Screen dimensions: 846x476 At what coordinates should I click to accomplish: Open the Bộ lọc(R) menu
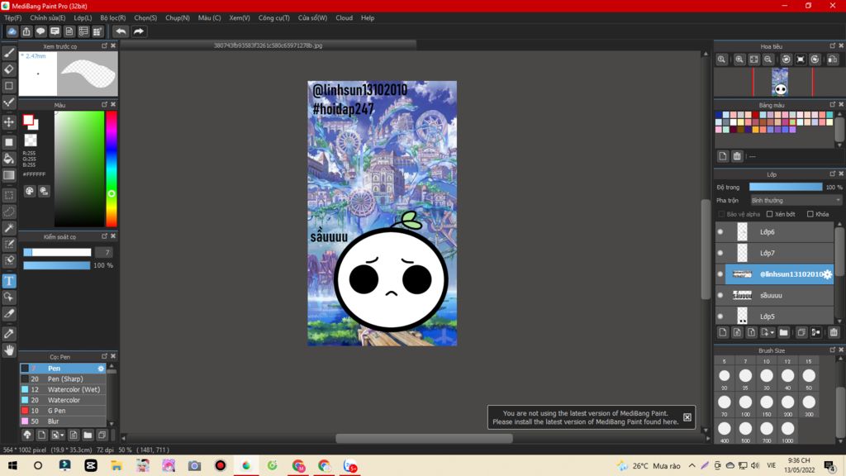(x=112, y=18)
